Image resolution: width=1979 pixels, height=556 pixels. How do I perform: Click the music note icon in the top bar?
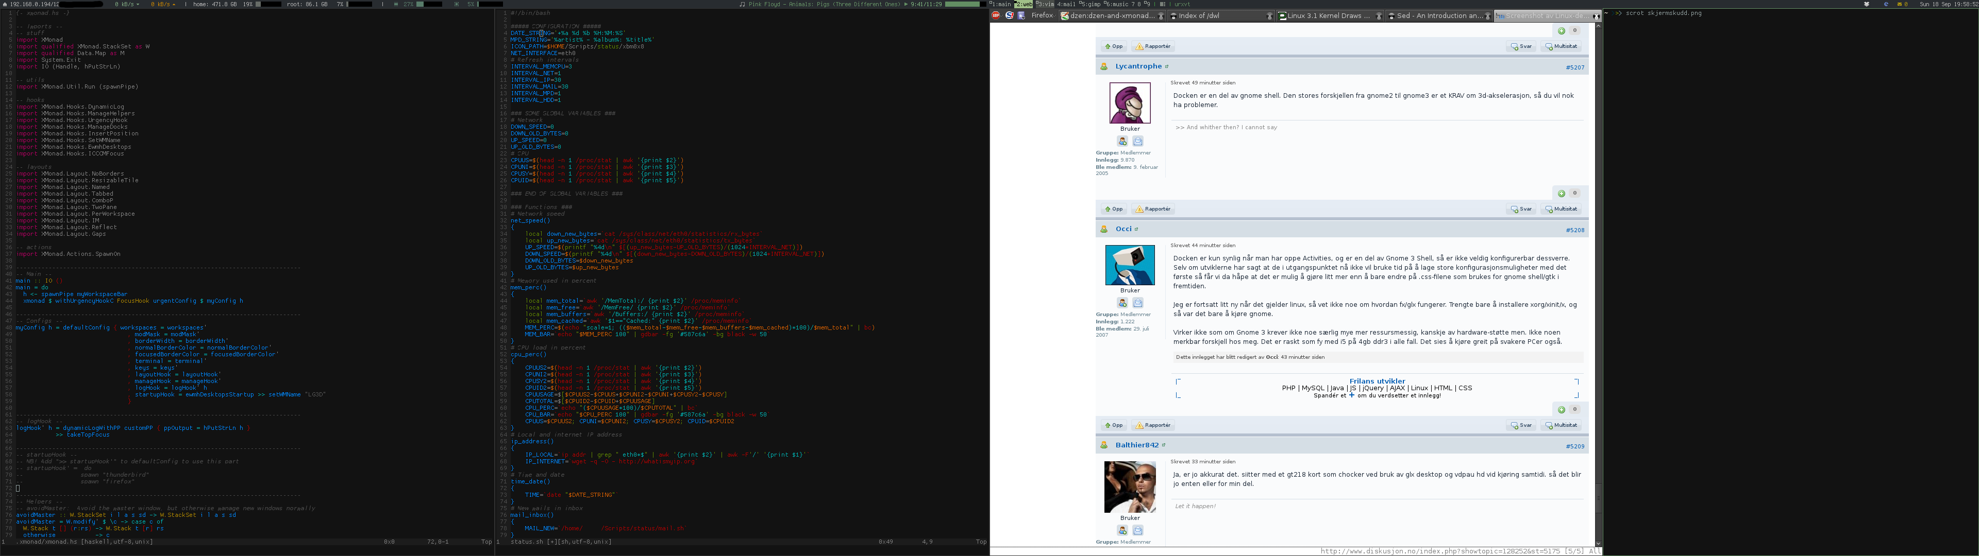[x=742, y=4]
